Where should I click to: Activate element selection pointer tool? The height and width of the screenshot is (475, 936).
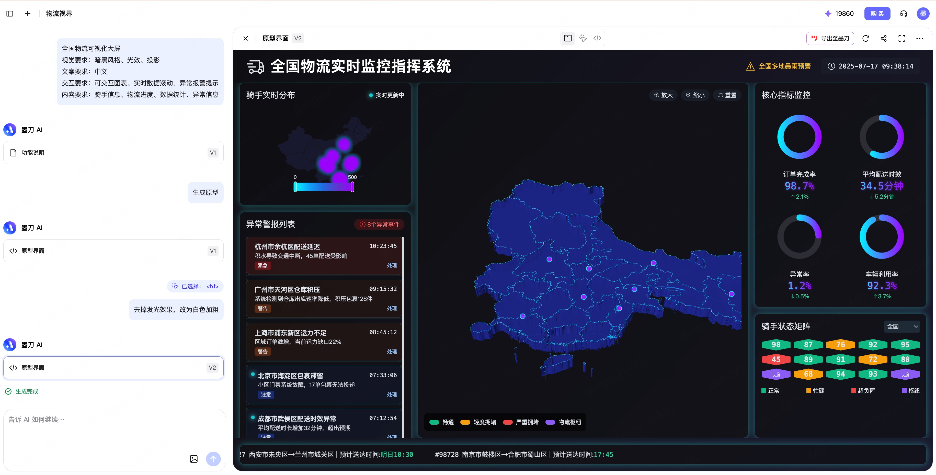(583, 38)
